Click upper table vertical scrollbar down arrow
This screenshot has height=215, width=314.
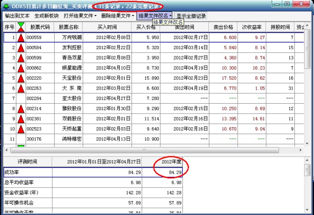[x=307, y=144]
